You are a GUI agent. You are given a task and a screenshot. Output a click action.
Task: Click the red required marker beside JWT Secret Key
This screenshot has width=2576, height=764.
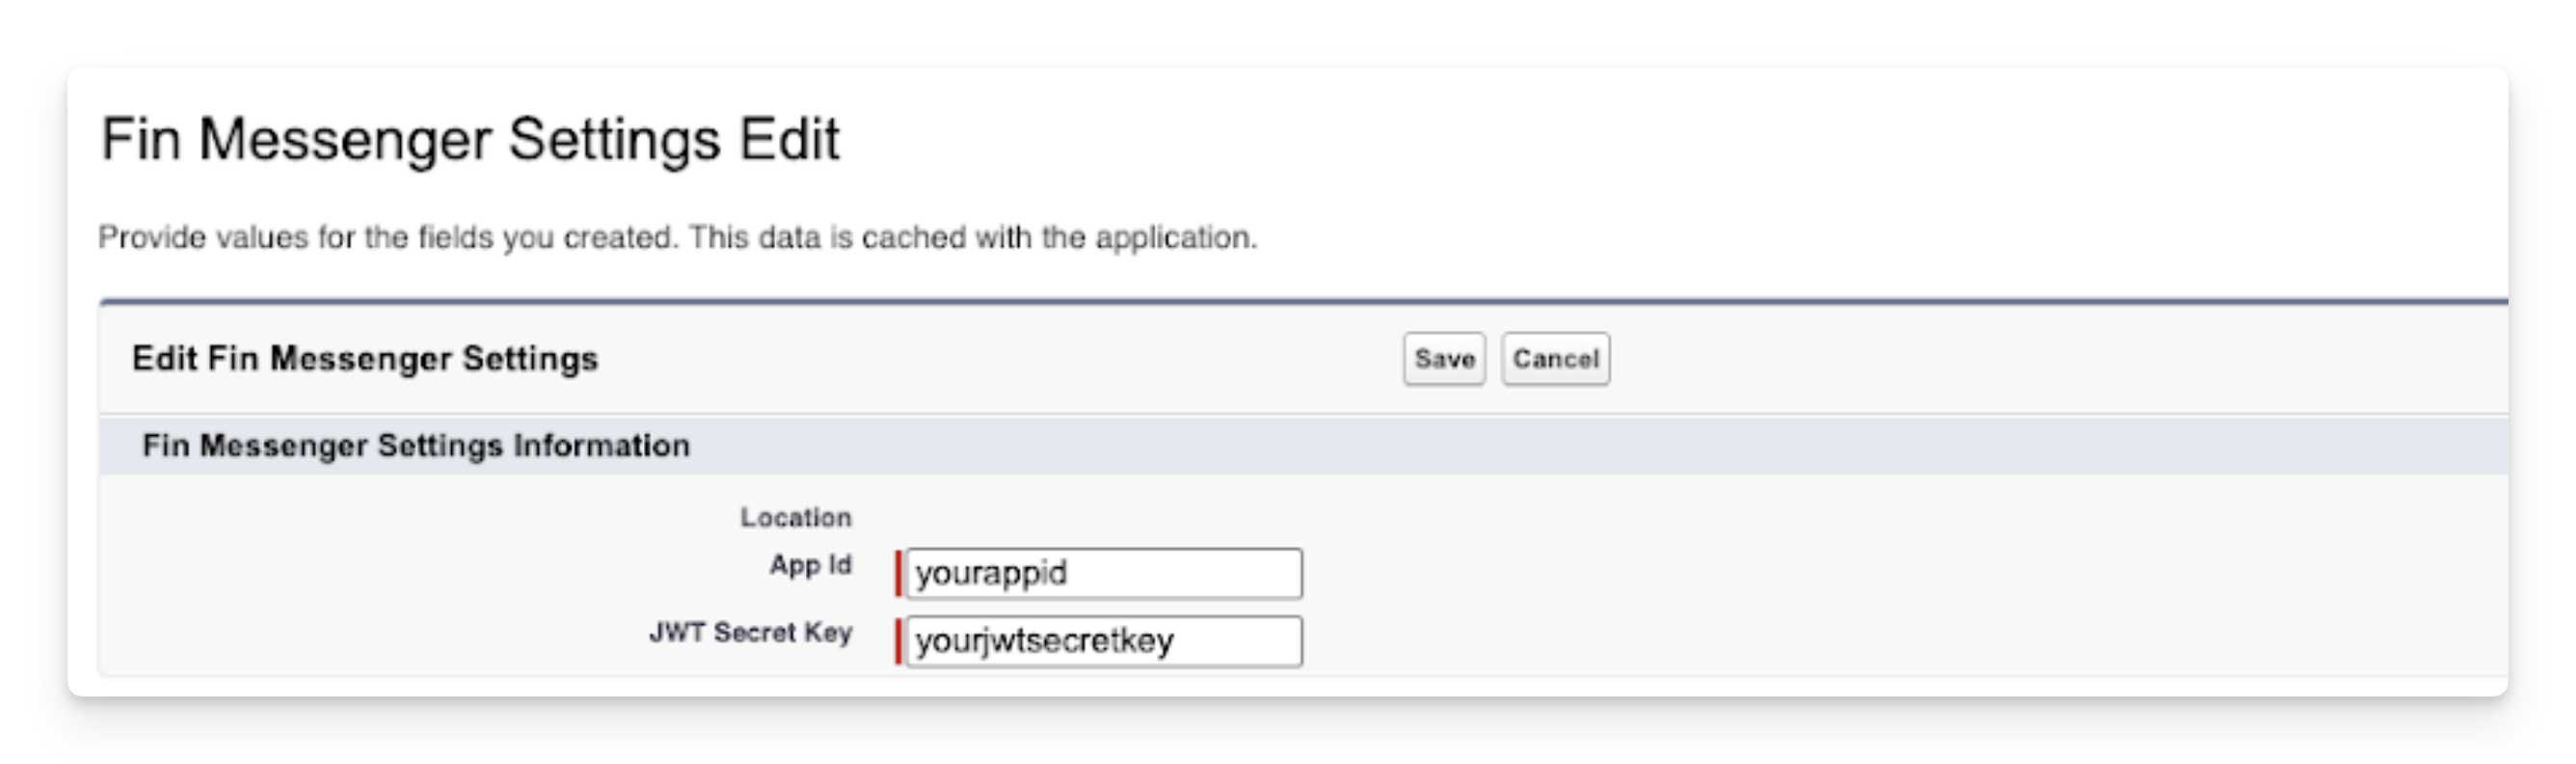(899, 641)
